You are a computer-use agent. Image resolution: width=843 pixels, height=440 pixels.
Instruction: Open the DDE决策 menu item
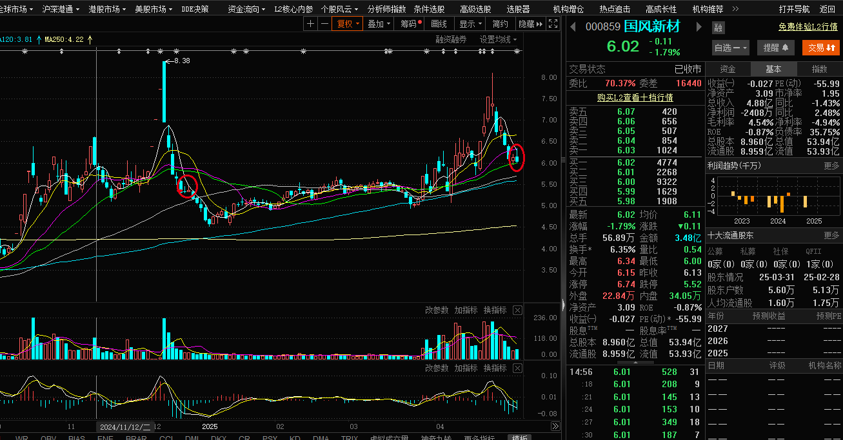click(195, 9)
